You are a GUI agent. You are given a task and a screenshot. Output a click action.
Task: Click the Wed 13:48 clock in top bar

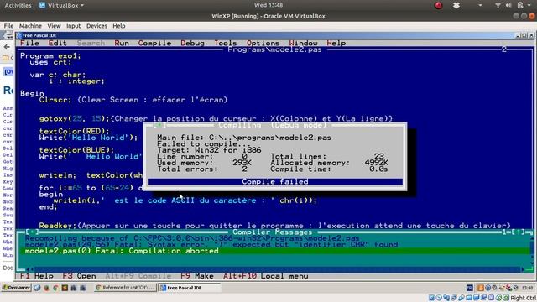(268, 5)
